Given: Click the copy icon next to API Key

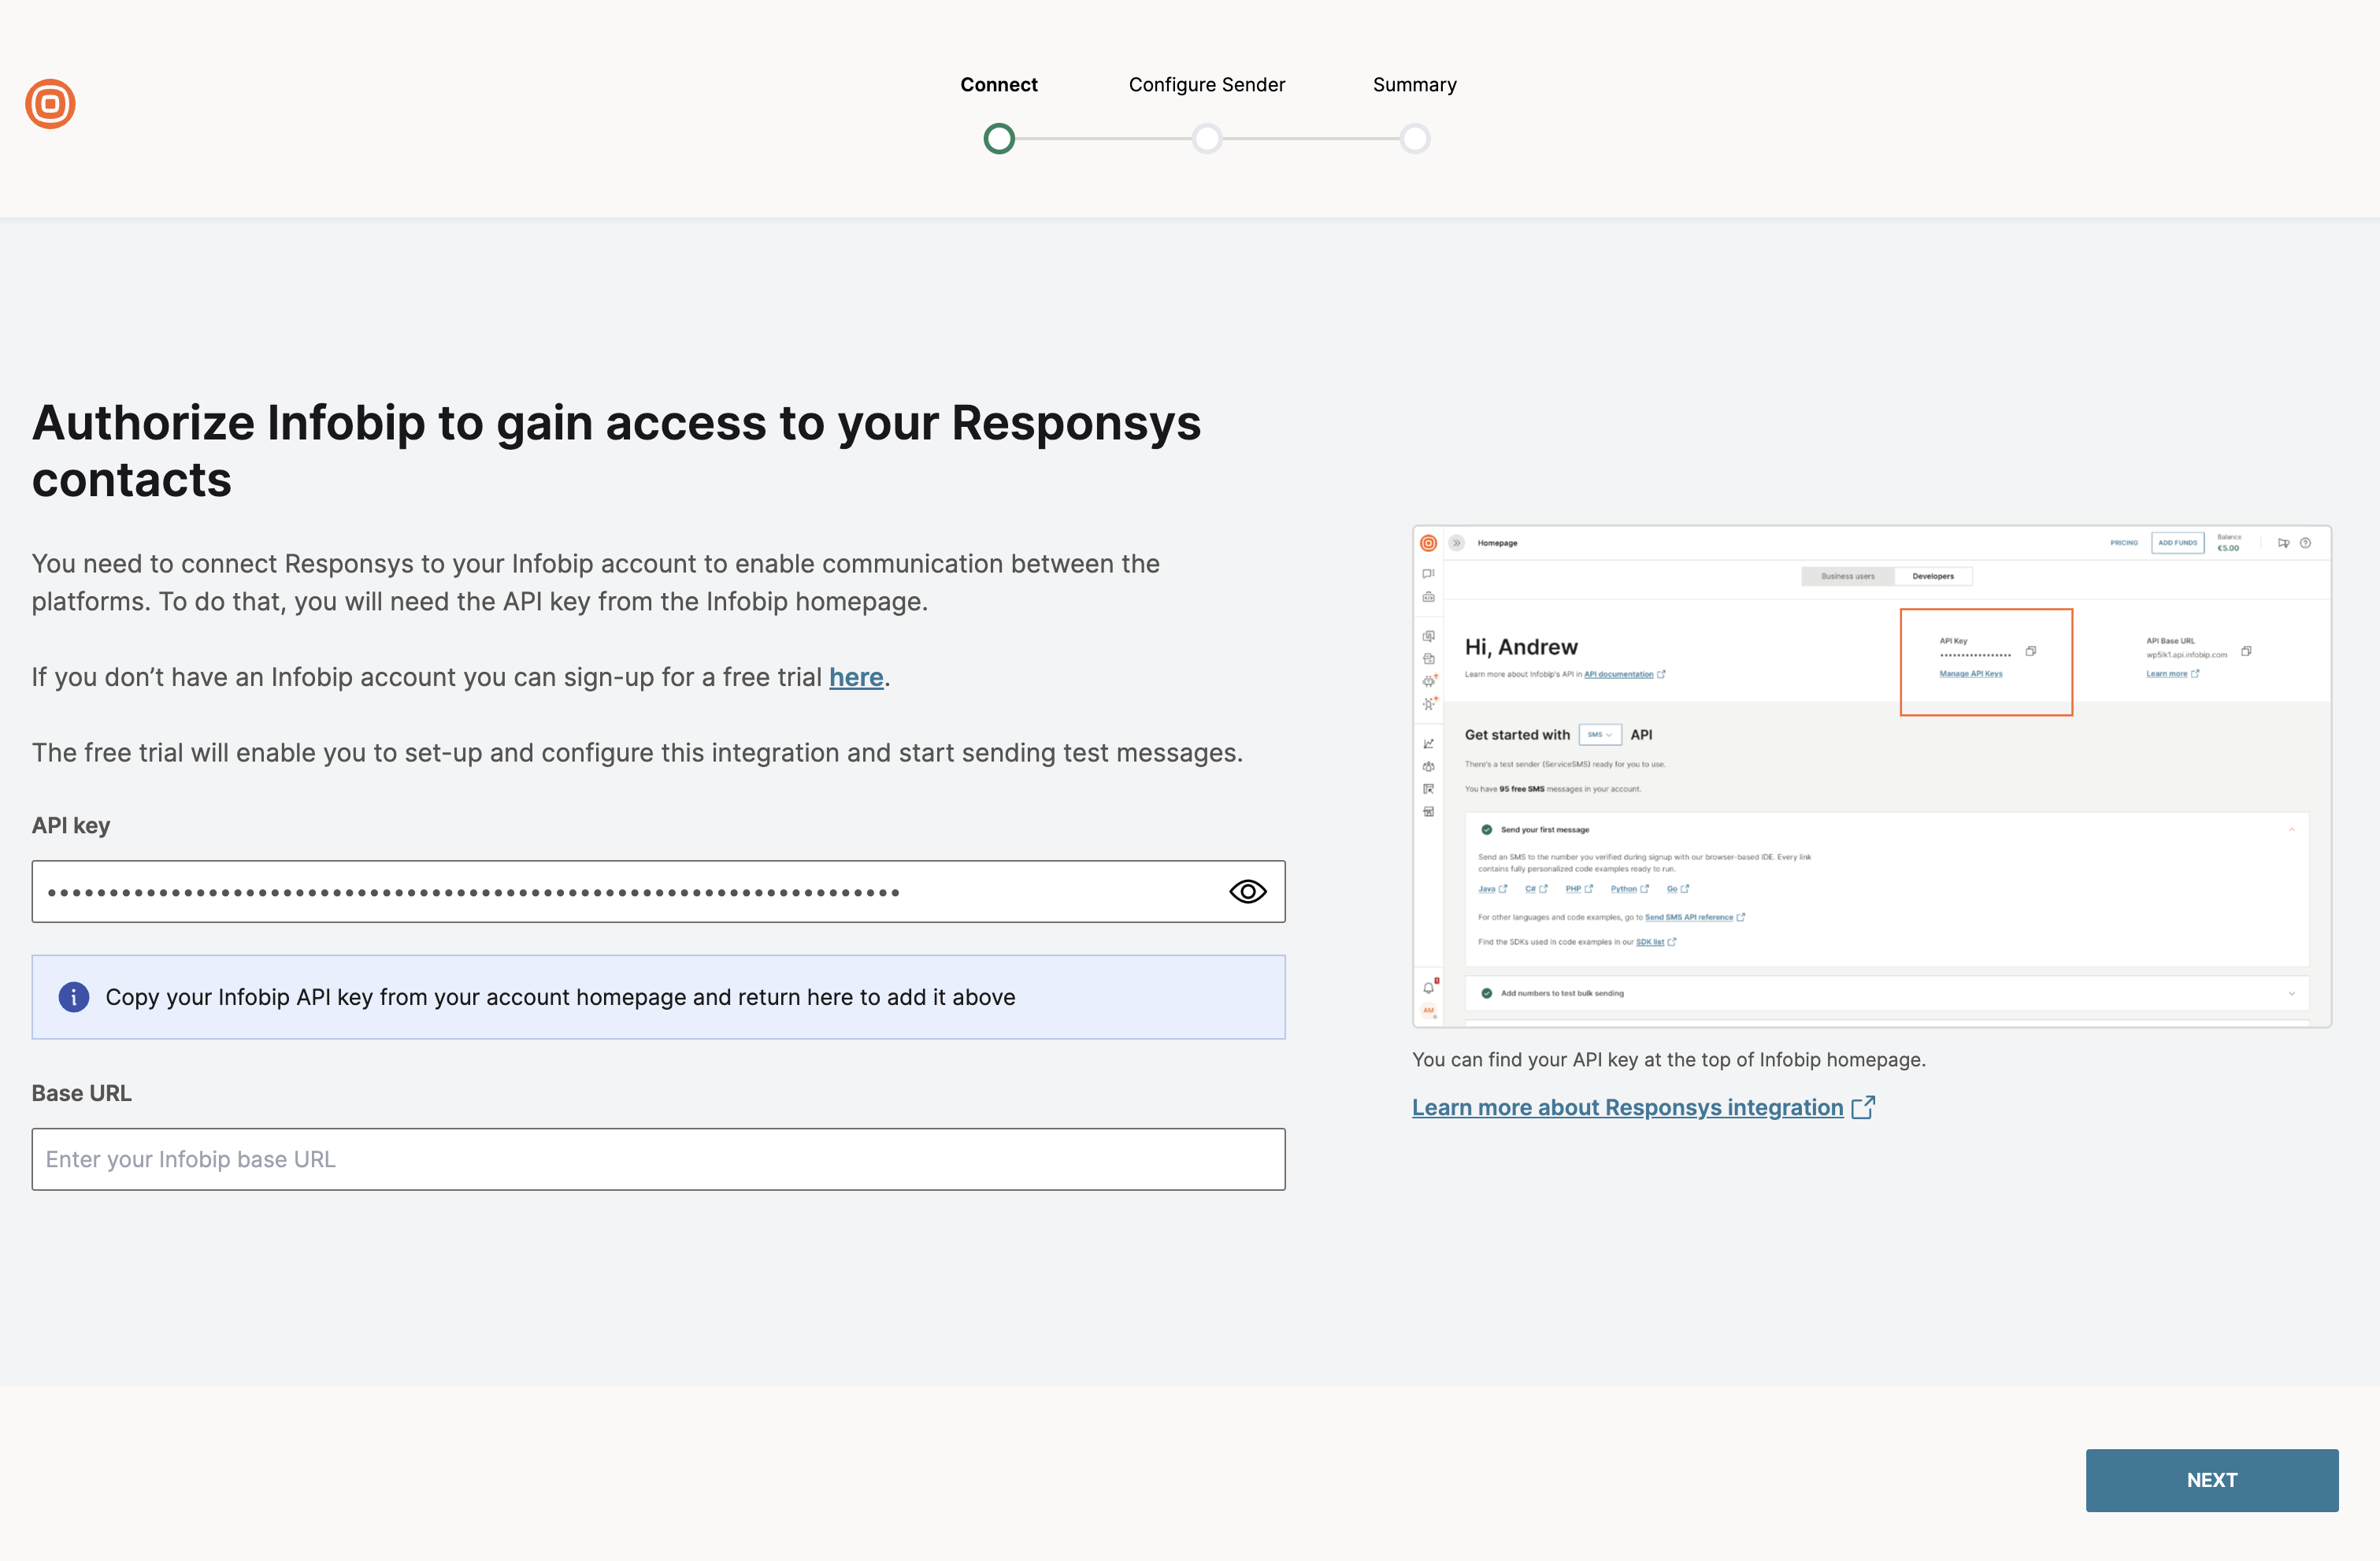Looking at the screenshot, I should [2031, 651].
